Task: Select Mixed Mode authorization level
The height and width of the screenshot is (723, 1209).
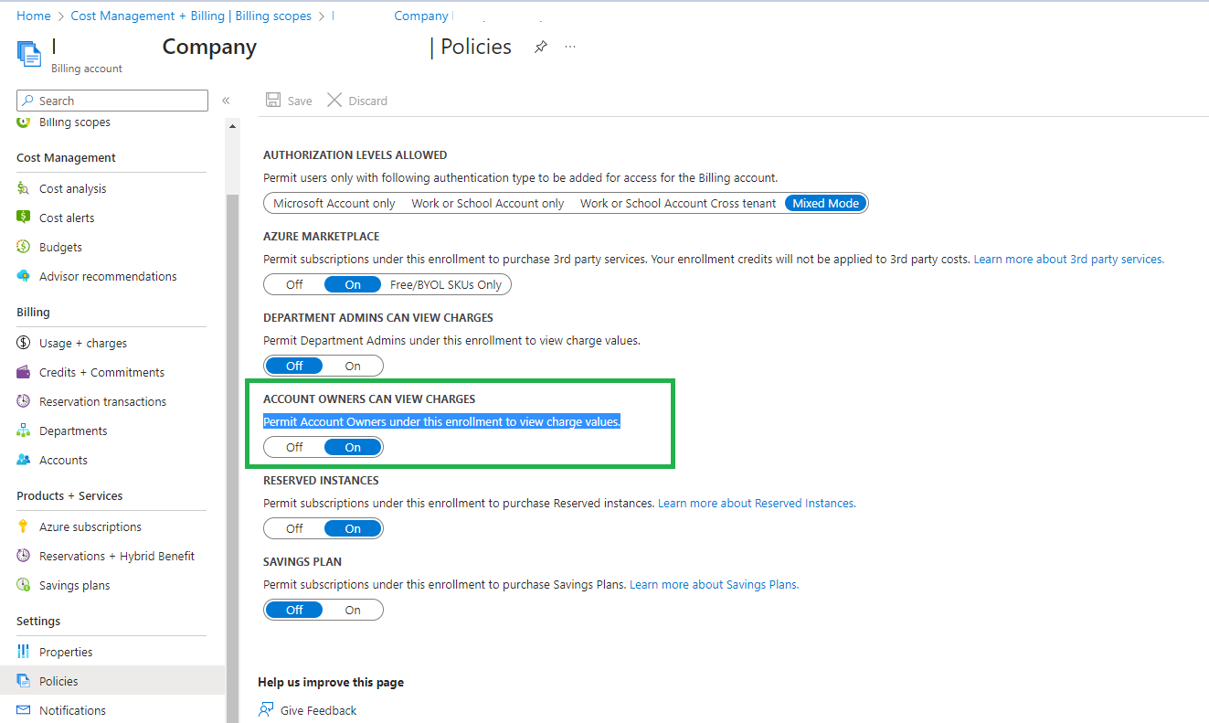Action: 826,203
